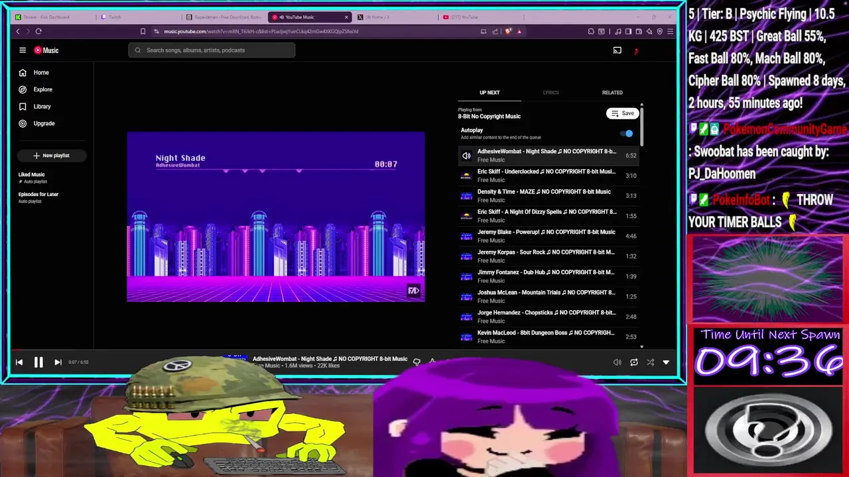The image size is (849, 477).
Task: Open the hamburger guide menu
Action: [x=23, y=50]
